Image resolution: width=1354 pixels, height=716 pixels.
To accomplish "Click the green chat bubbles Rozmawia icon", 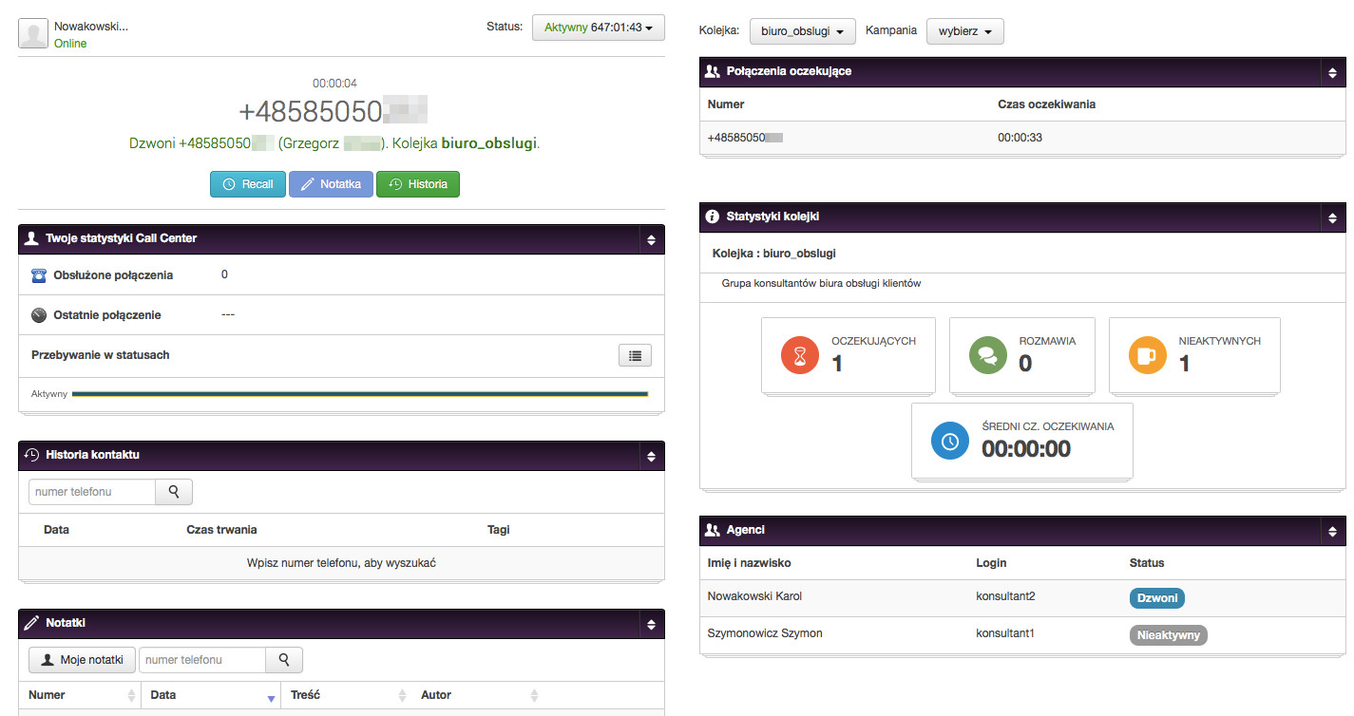I will pyautogui.click(x=987, y=355).
